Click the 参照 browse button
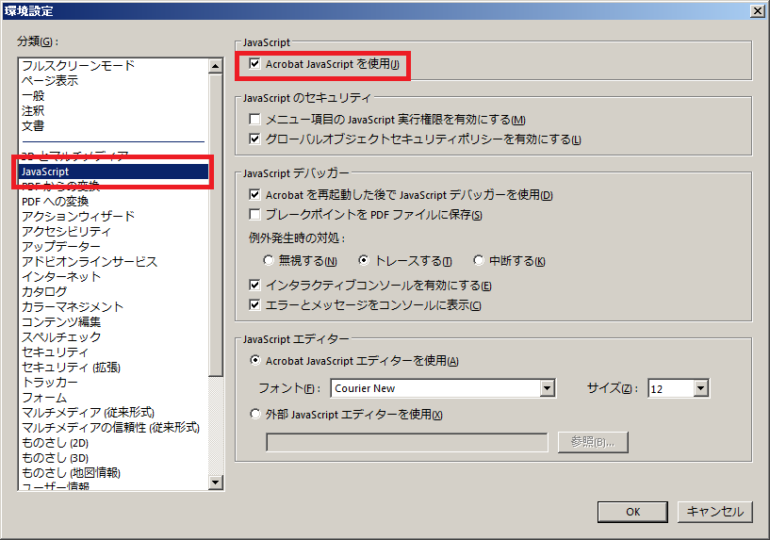The height and width of the screenshot is (540, 770). (593, 442)
